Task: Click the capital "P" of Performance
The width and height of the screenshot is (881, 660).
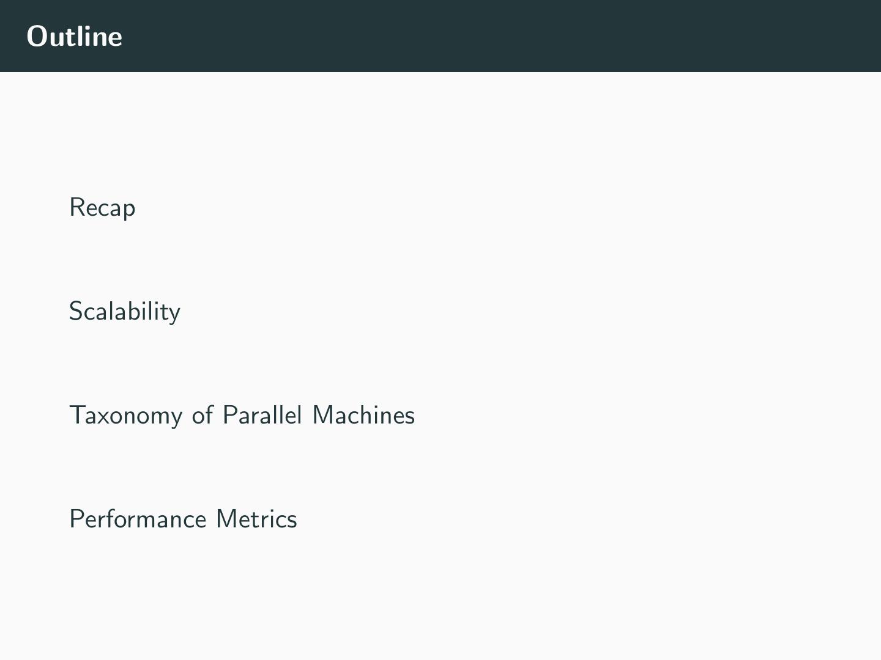Action: click(76, 519)
